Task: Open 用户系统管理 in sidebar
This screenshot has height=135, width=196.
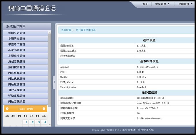Action: (25, 90)
